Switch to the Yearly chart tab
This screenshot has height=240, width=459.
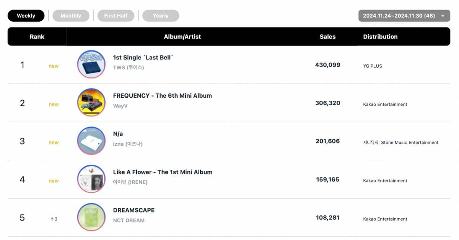161,16
